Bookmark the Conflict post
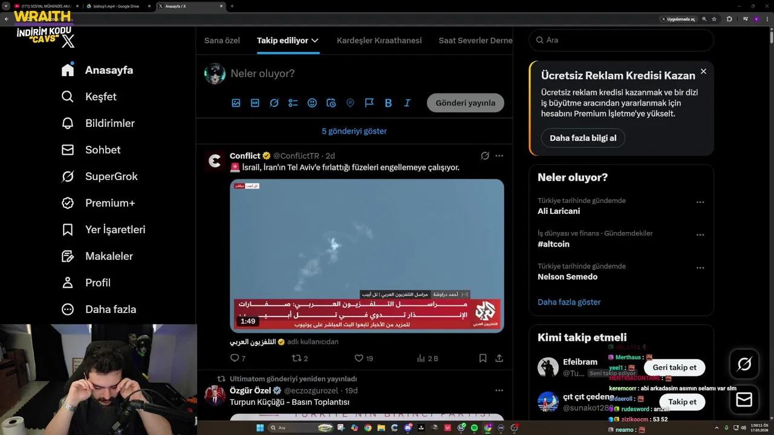This screenshot has width=774, height=435. pos(483,358)
